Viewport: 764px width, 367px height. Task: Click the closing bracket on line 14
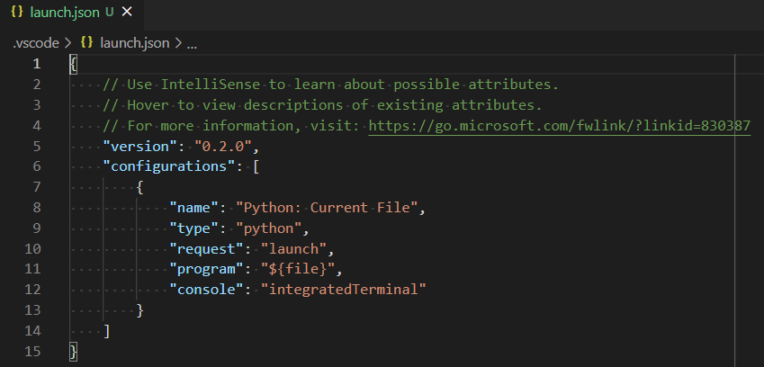click(107, 331)
